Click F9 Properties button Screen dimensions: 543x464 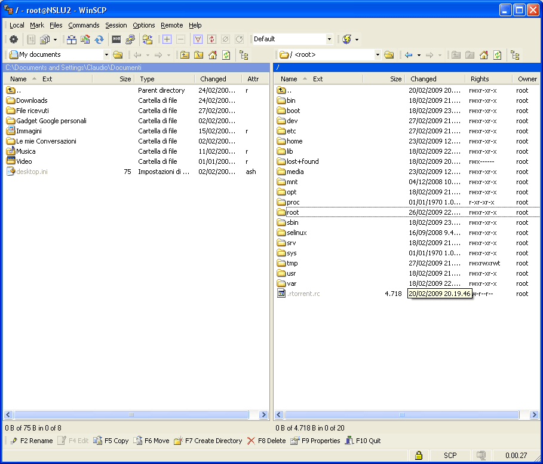click(315, 441)
